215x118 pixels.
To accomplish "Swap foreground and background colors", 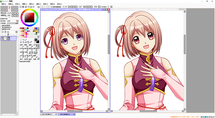I will (x=38, y=39).
